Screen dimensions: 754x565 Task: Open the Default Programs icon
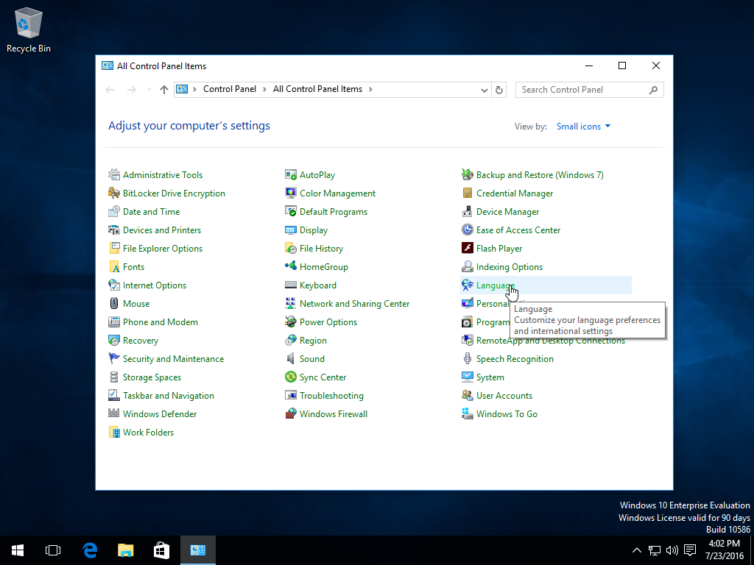pos(291,211)
